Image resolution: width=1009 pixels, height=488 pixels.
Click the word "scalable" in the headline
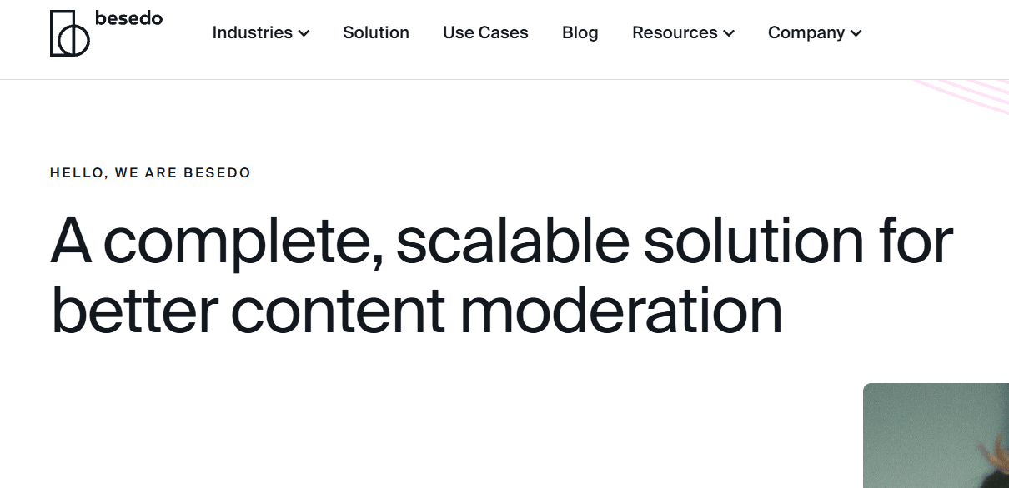(x=512, y=241)
